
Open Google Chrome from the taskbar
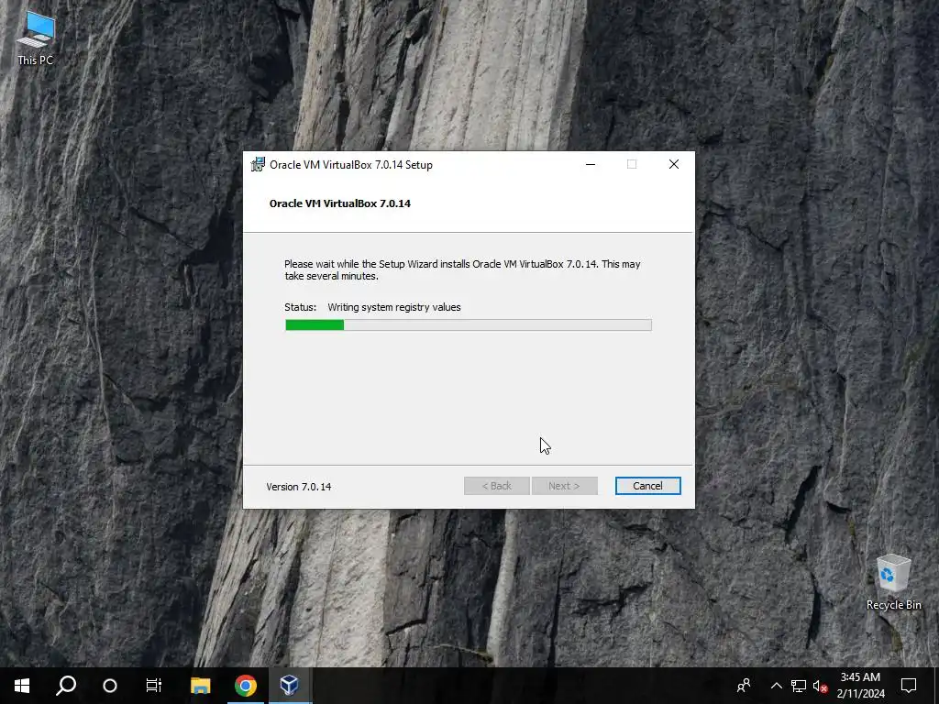(246, 686)
